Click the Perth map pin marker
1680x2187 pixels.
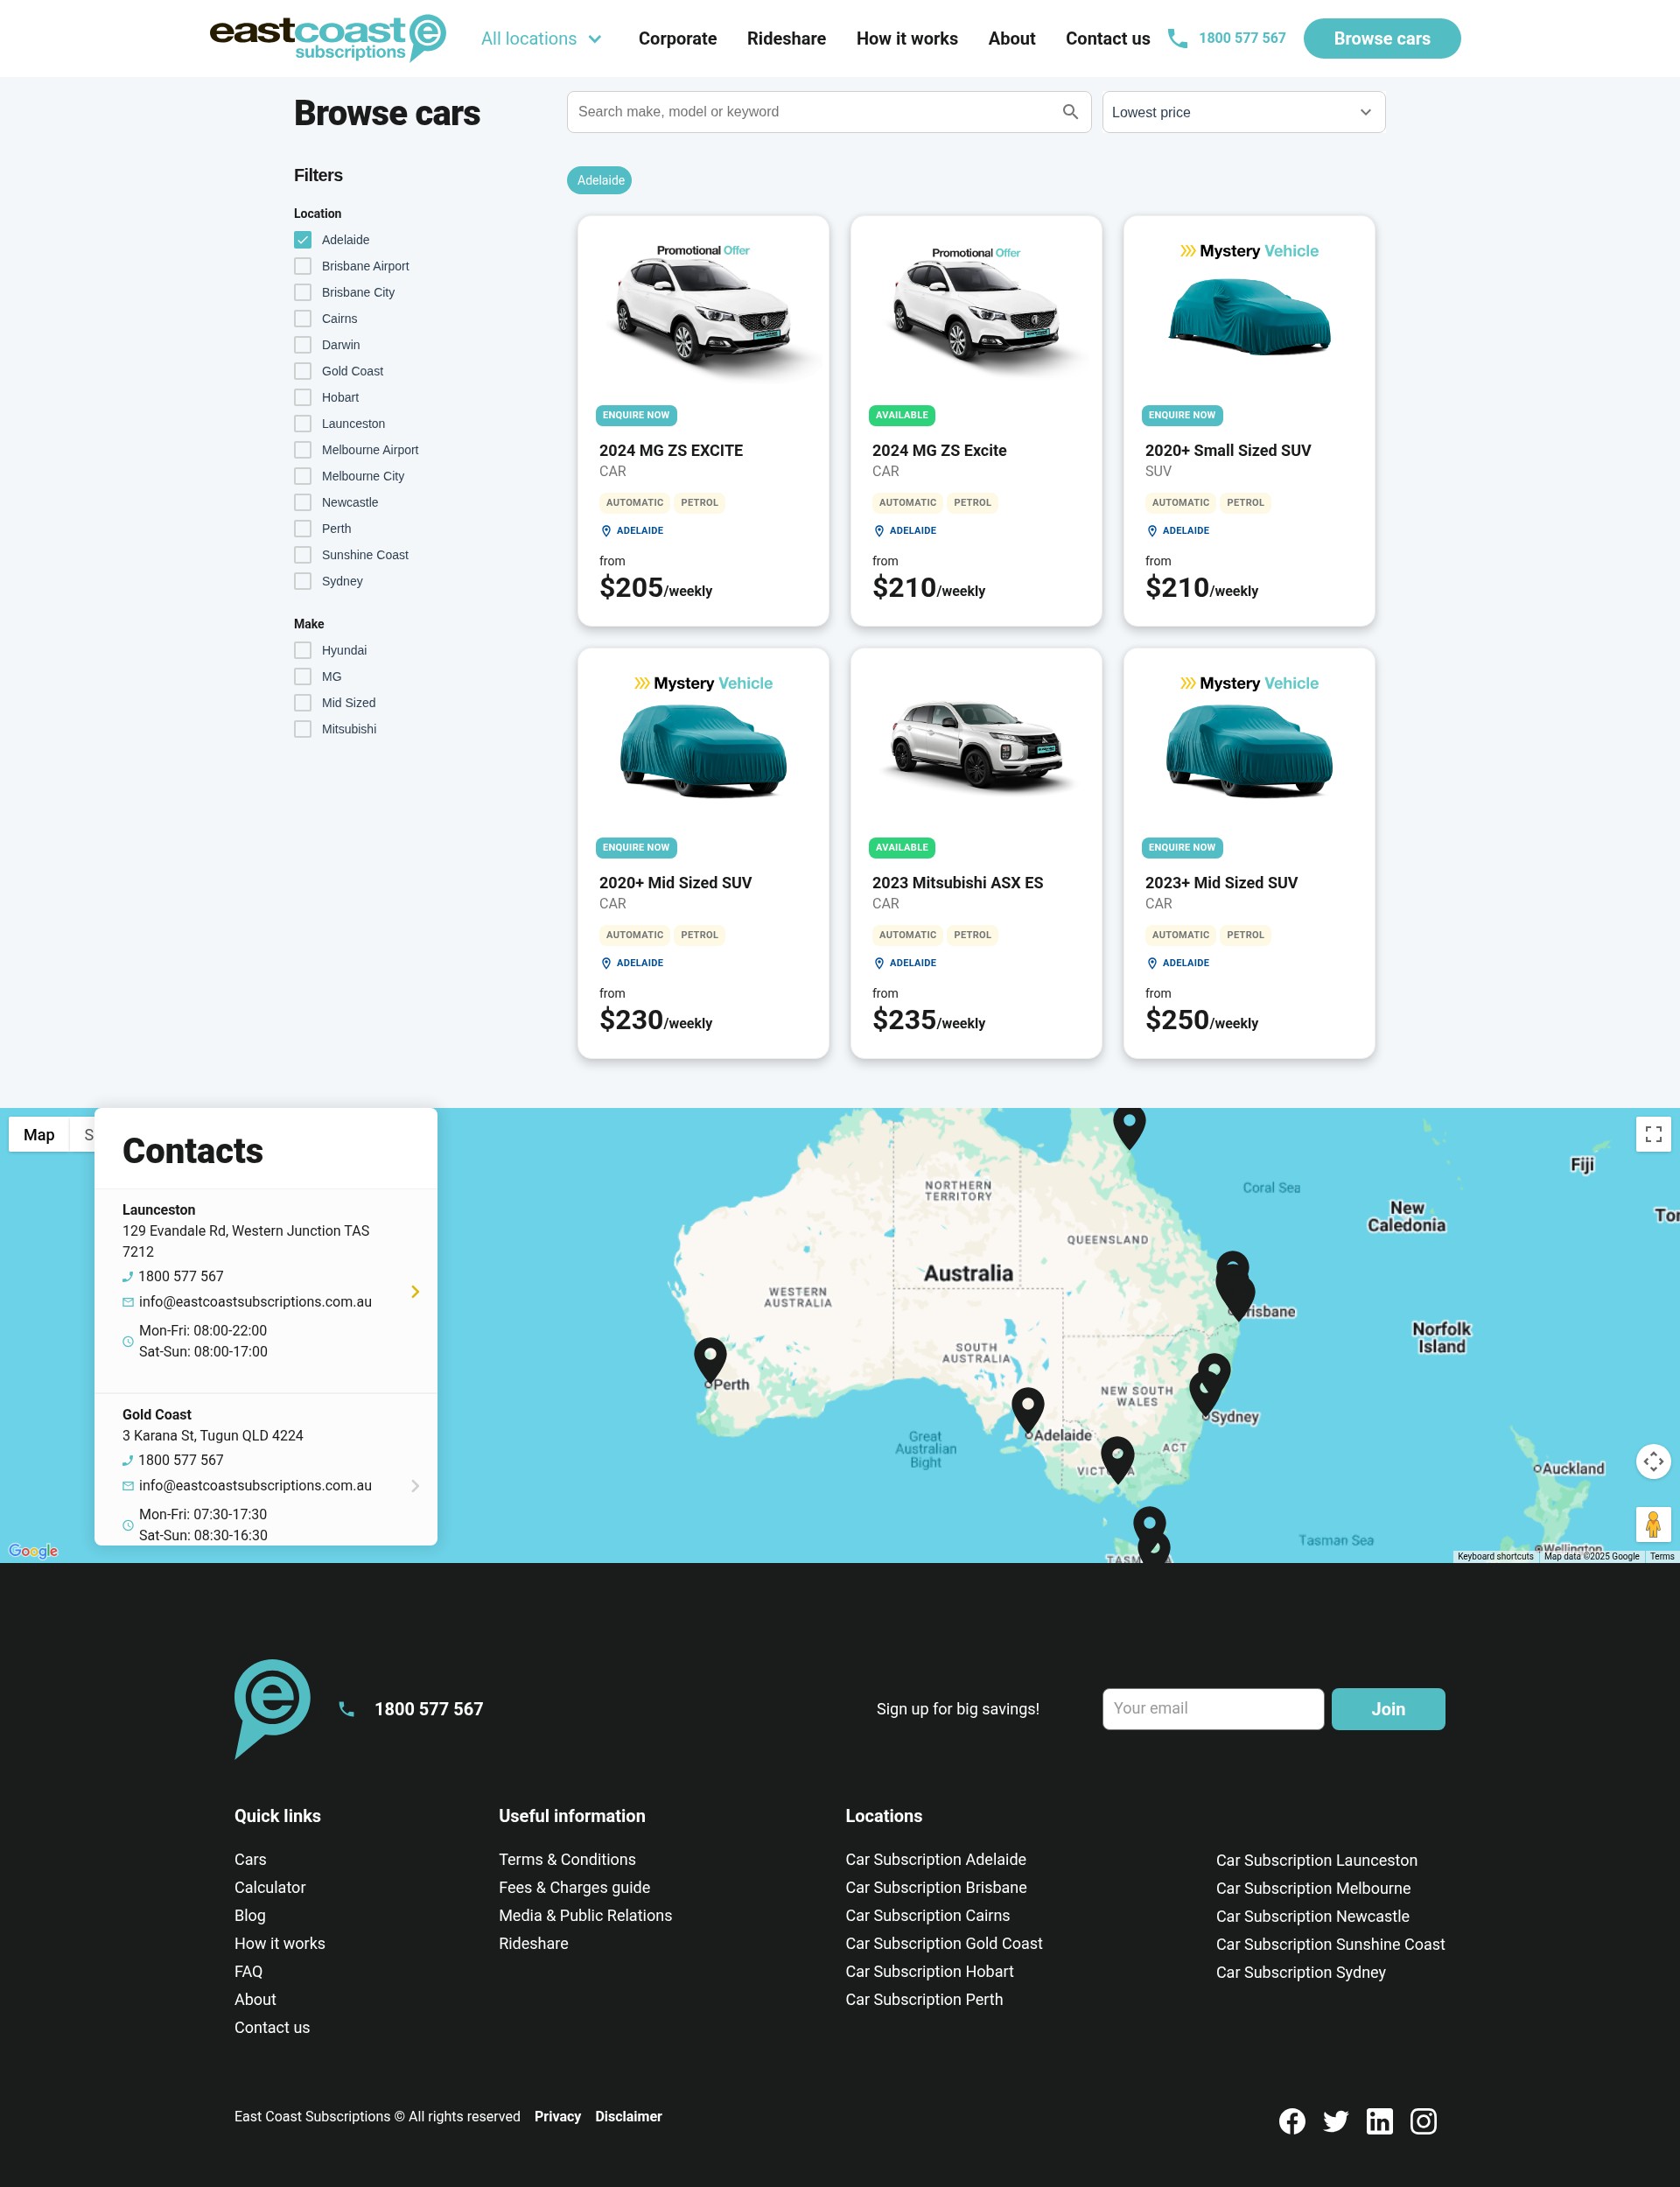pos(710,1360)
